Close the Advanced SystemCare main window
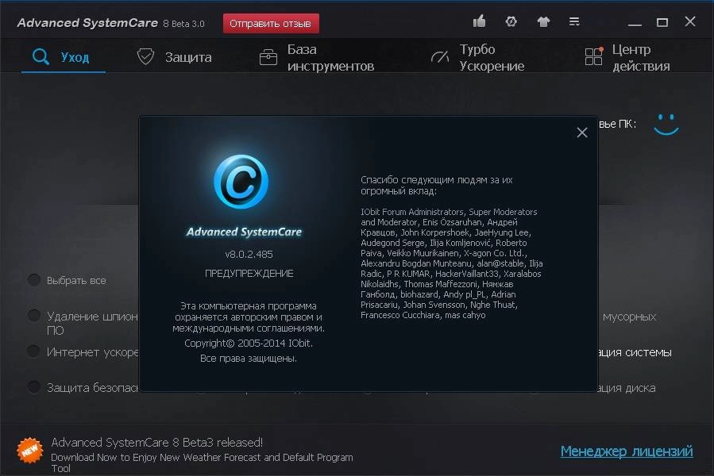 click(690, 21)
